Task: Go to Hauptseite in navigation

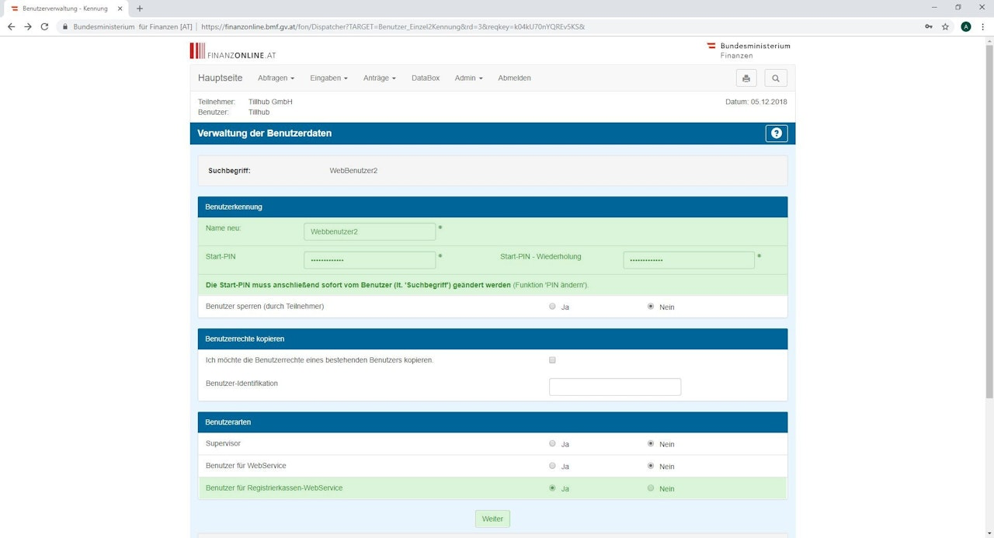Action: tap(220, 78)
